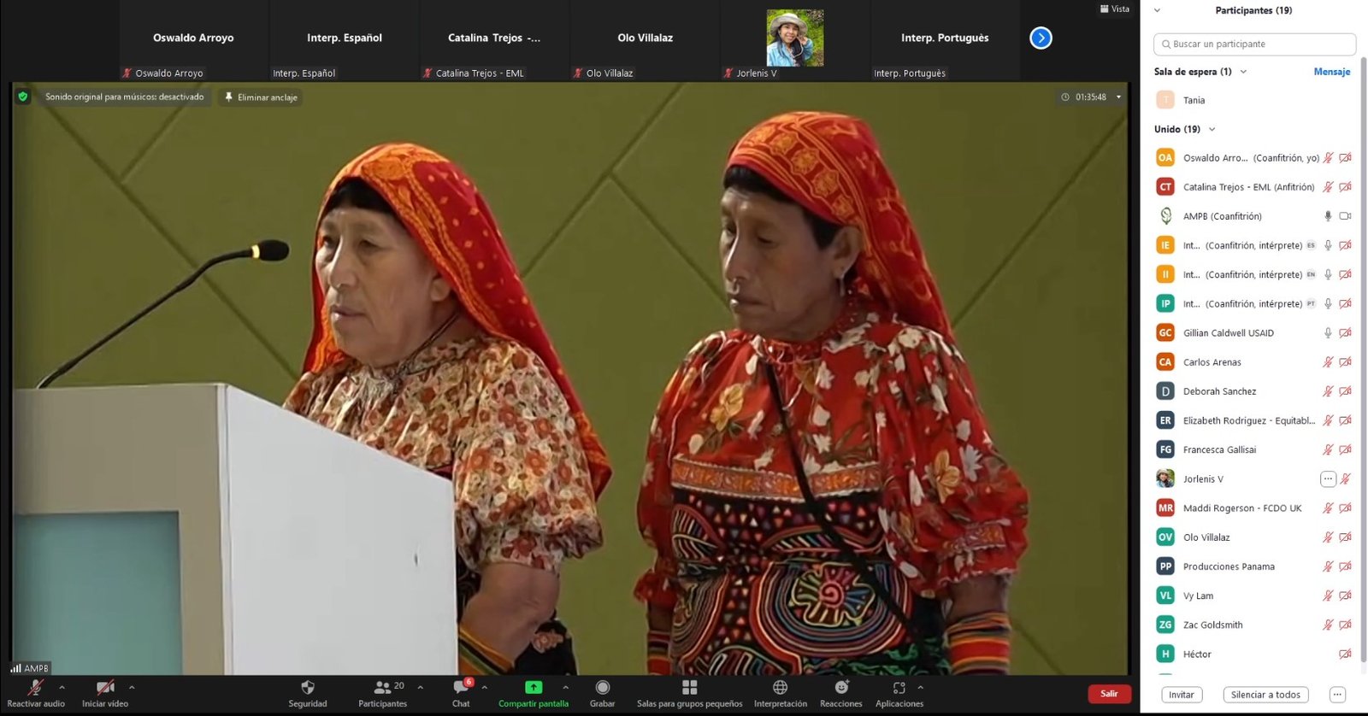Viewport: 1368px width, 716px height.
Task: Expand audio options arrow beside Reactivar audio
Action: click(x=62, y=687)
